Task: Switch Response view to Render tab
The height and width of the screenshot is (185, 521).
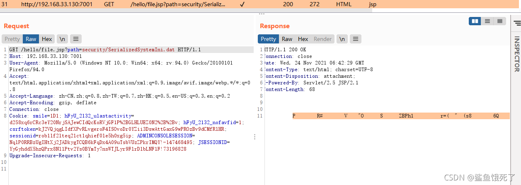Action: [322, 39]
